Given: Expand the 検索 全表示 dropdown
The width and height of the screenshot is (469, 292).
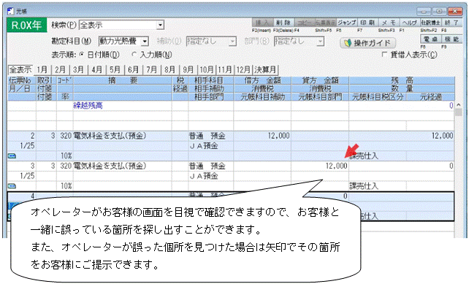Looking at the screenshot, I should tap(160, 25).
